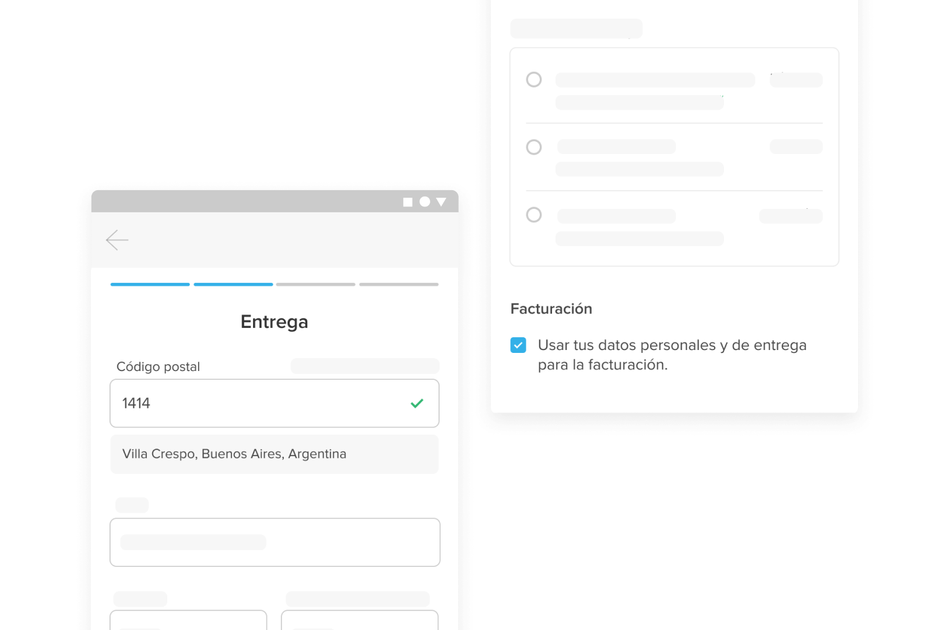Click green checkmark in postal code field
The width and height of the screenshot is (949, 630).
coord(417,403)
